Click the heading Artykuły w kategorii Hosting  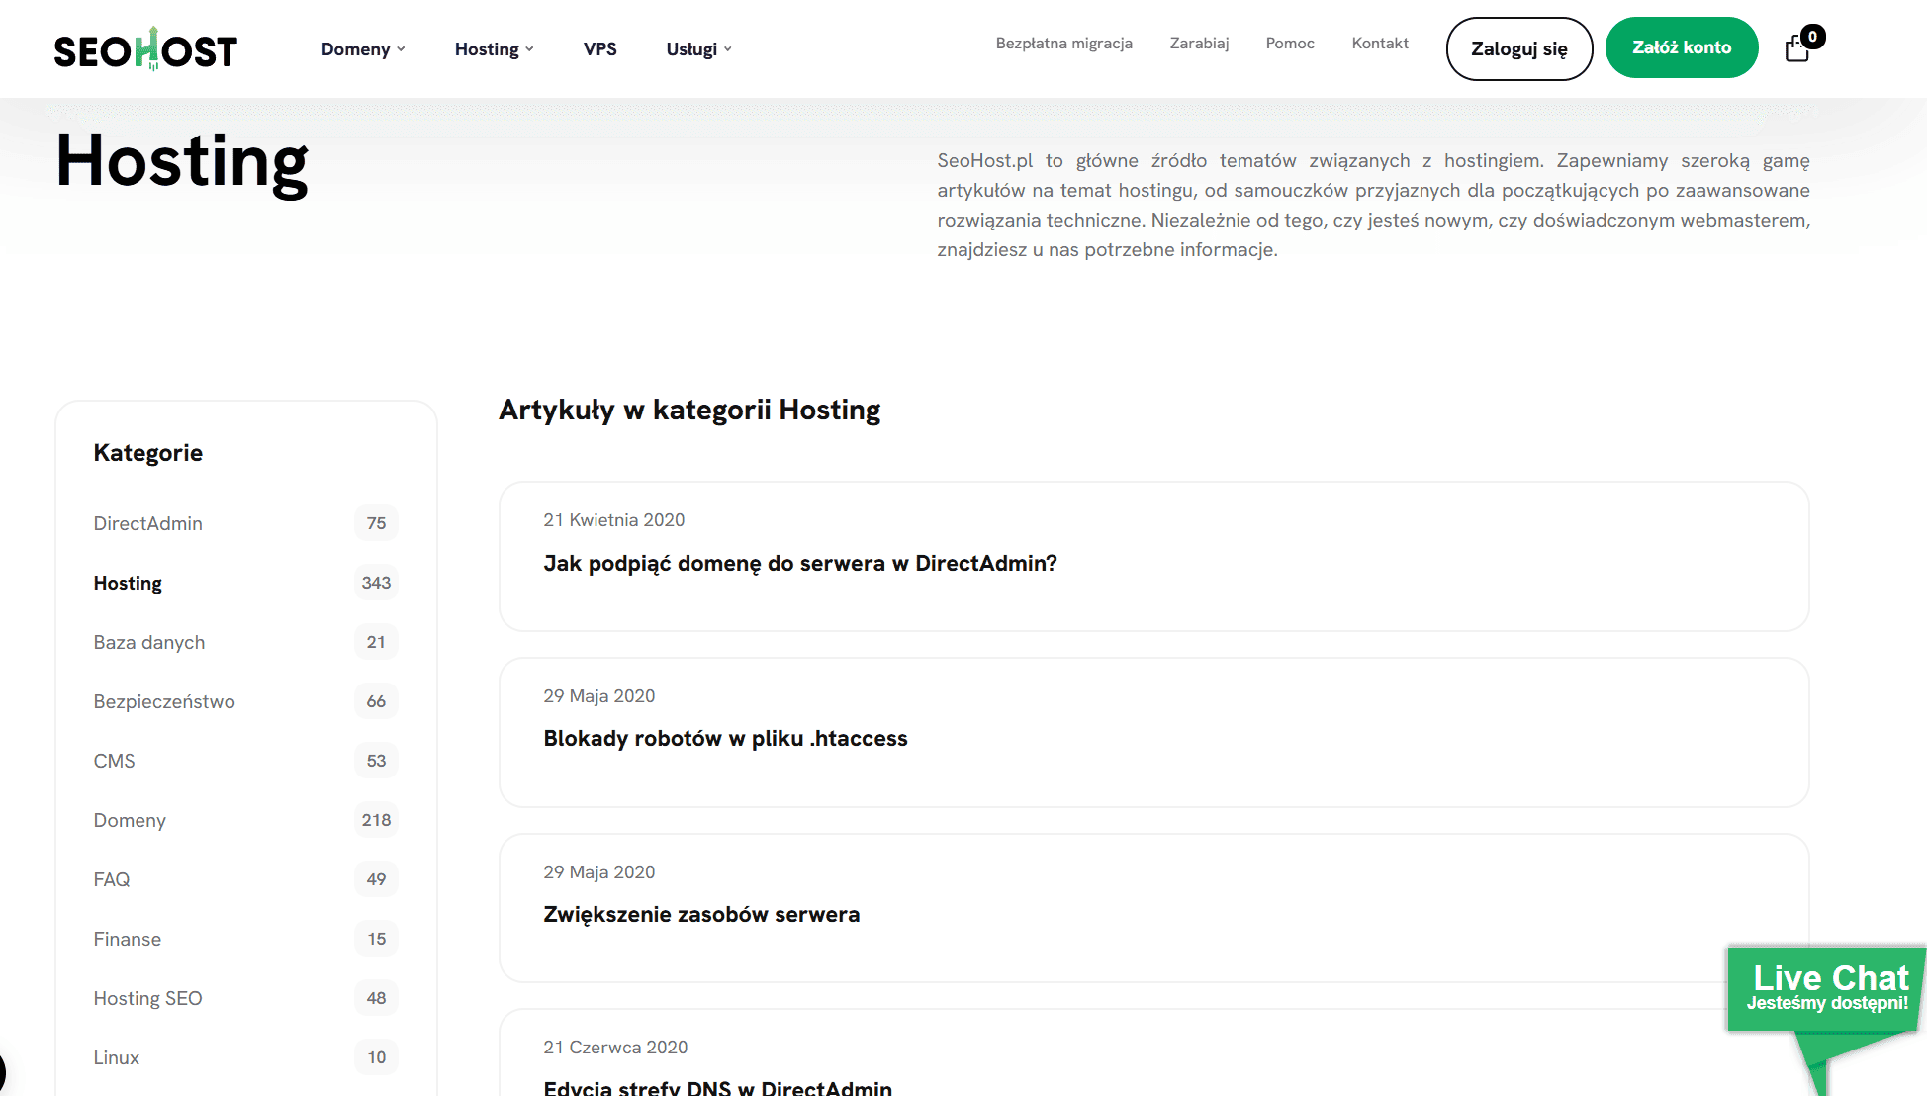(689, 410)
